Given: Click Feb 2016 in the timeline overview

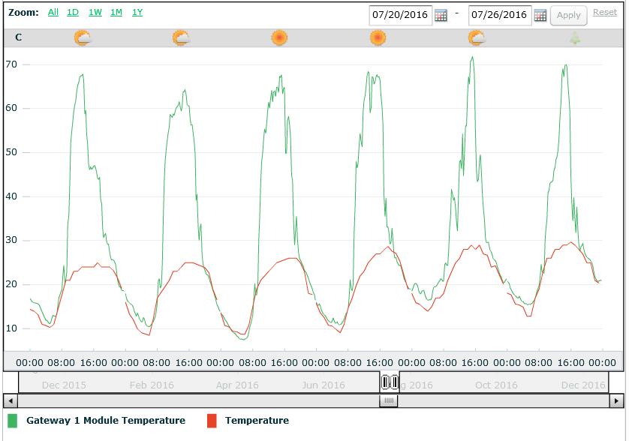Looking at the screenshot, I should 152,385.
